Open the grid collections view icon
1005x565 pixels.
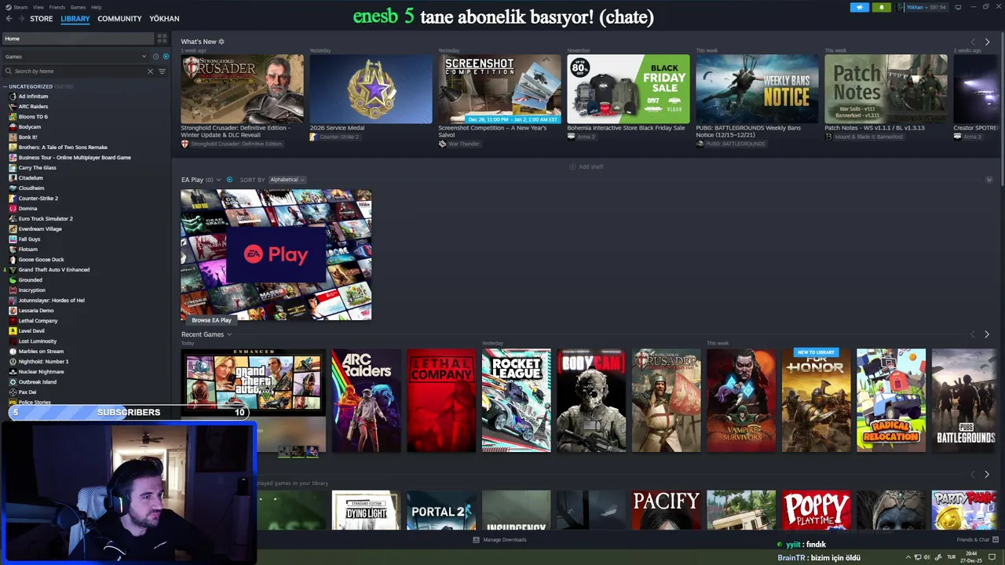(162, 38)
